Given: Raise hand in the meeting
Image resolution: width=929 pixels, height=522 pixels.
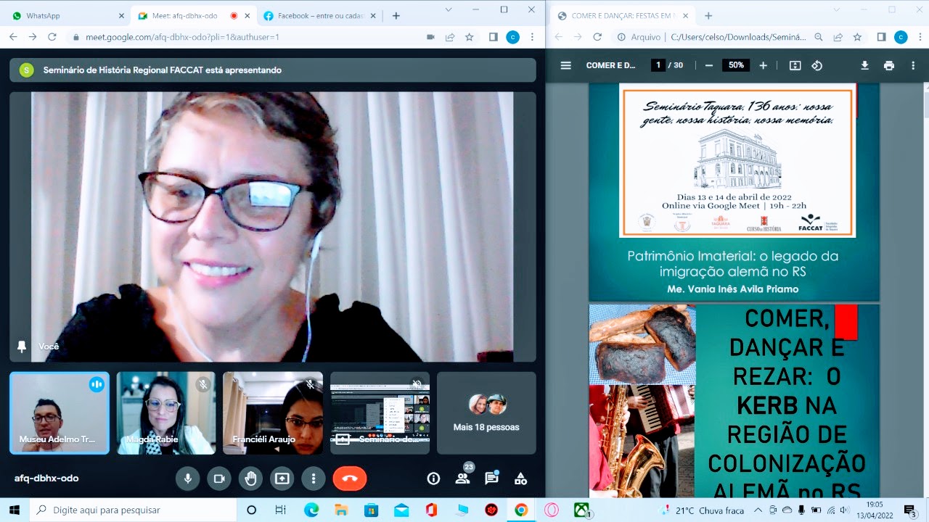Looking at the screenshot, I should click(250, 478).
